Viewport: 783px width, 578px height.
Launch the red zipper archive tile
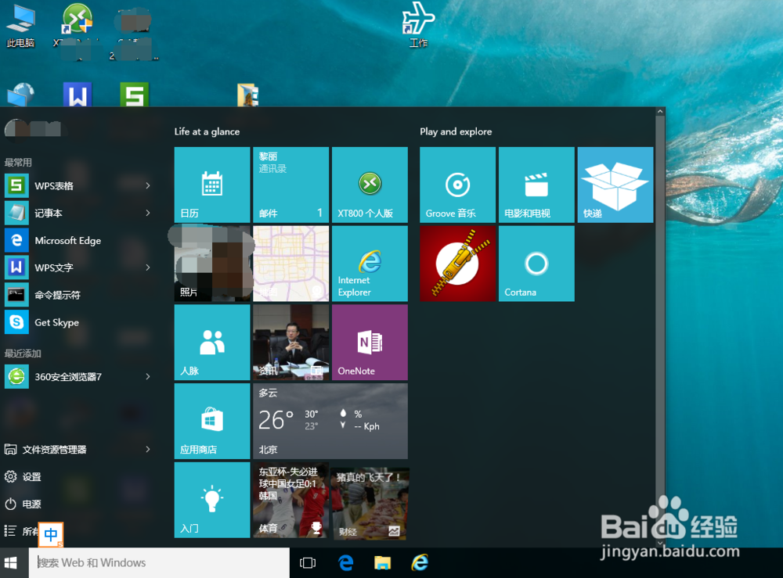click(x=457, y=264)
